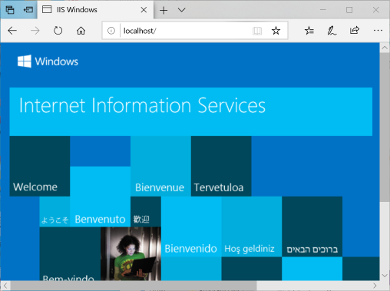Screen dimensions: 390x291
Task: Click the Hebrew ברוכים הבאים tile
Action: click(312, 227)
